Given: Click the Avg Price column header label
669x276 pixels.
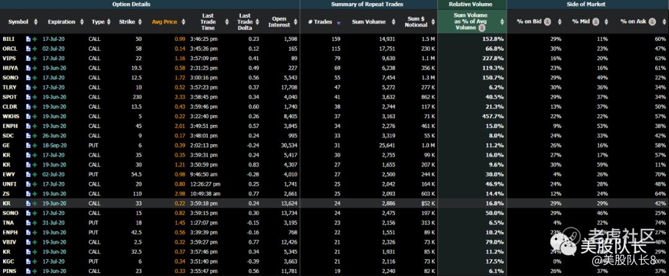Looking at the screenshot, I should coord(164,22).
